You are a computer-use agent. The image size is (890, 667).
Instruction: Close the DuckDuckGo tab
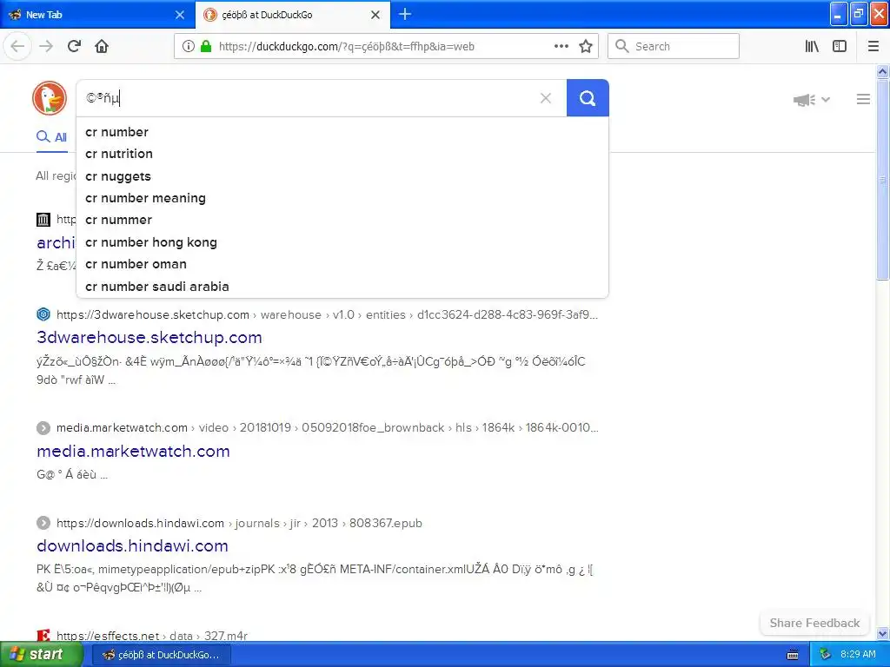(375, 15)
